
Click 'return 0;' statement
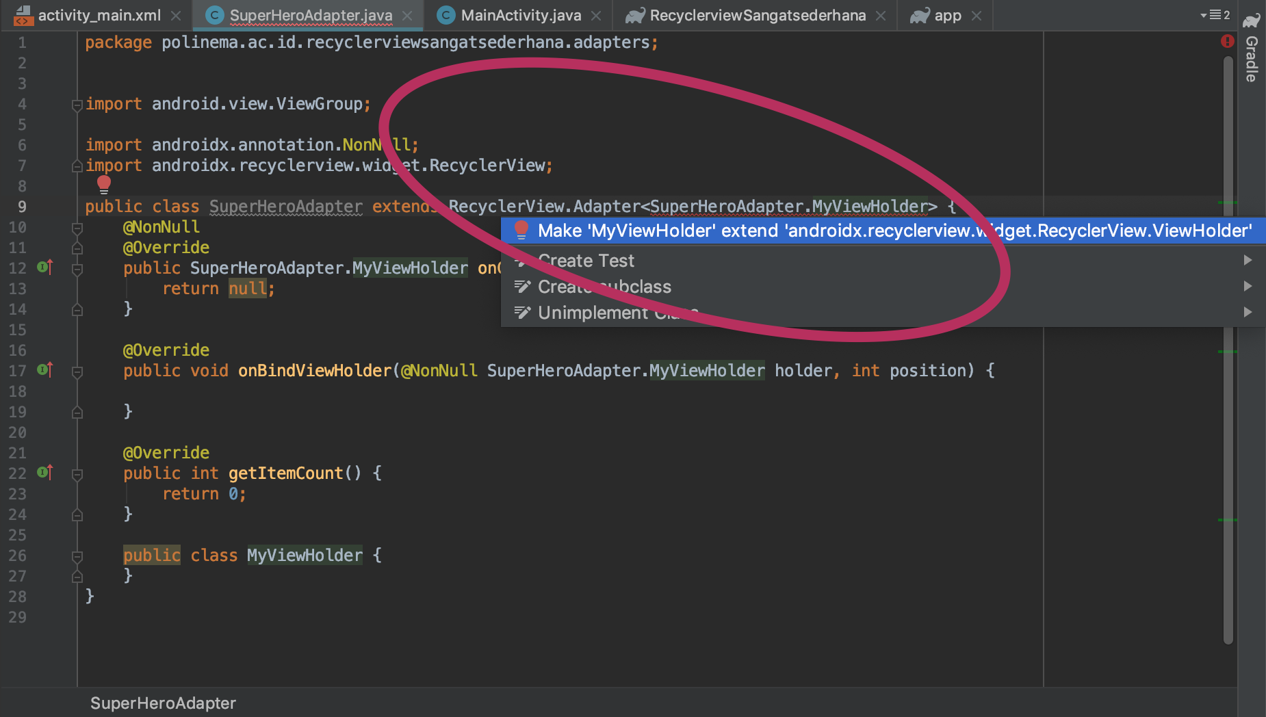pyautogui.click(x=204, y=494)
